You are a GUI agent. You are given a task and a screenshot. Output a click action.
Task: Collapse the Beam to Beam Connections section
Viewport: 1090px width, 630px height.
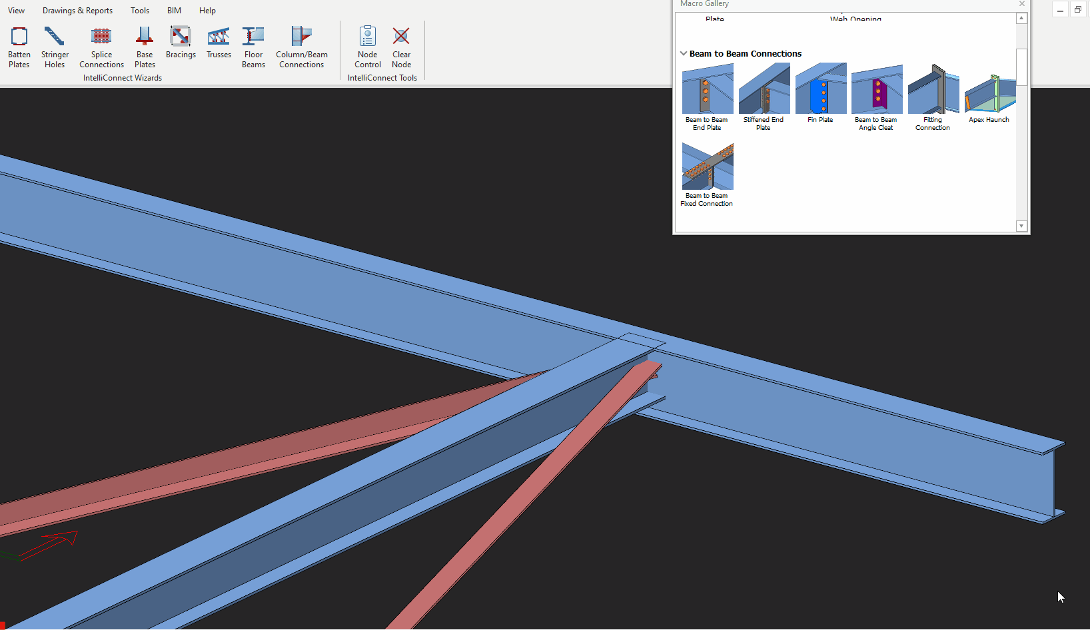pos(684,54)
